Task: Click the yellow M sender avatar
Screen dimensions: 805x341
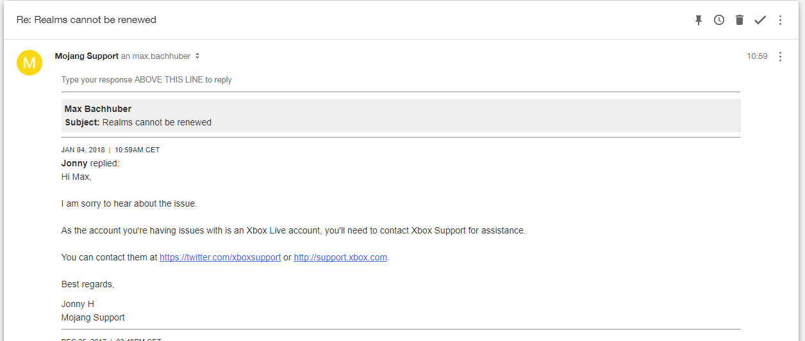Action: [x=29, y=62]
